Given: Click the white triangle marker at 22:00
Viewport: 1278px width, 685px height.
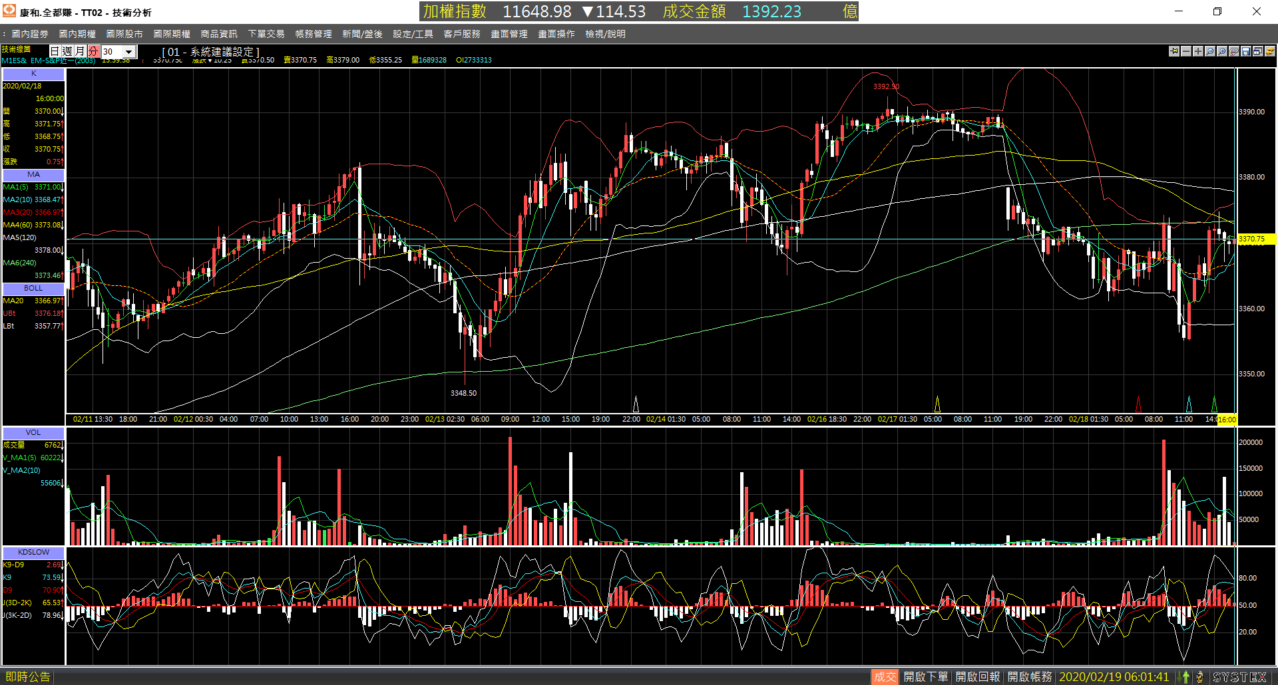Looking at the screenshot, I should (636, 404).
